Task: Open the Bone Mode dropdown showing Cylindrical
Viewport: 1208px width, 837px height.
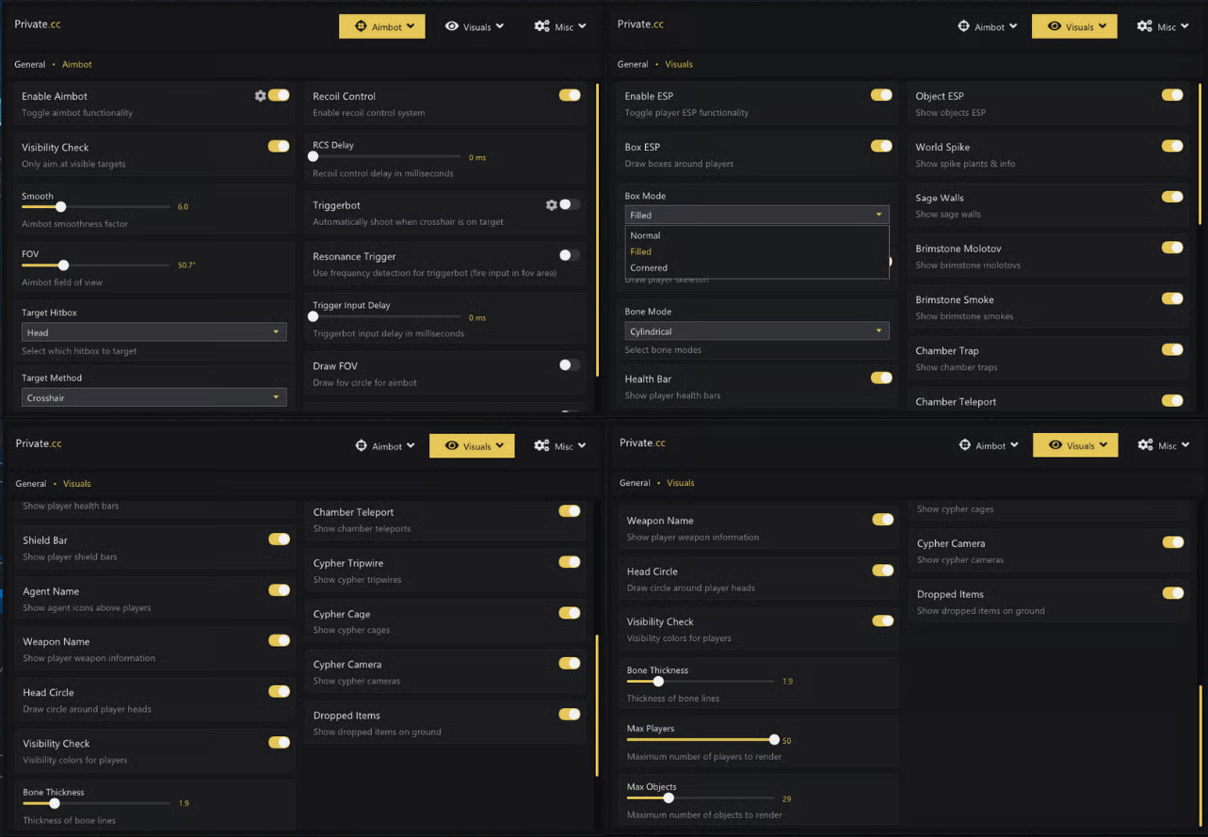Action: tap(756, 331)
